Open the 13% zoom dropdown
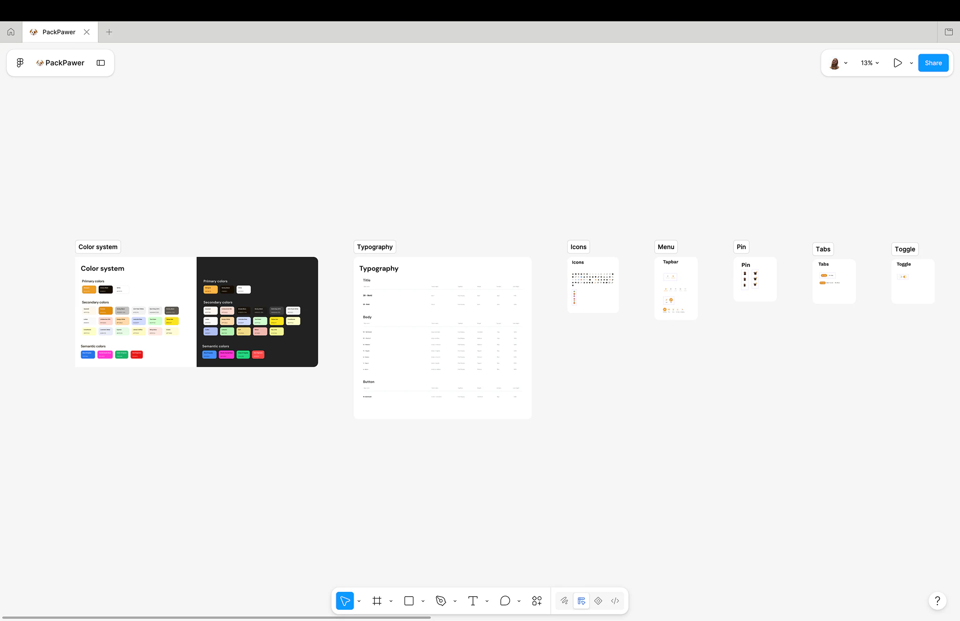 pos(870,63)
